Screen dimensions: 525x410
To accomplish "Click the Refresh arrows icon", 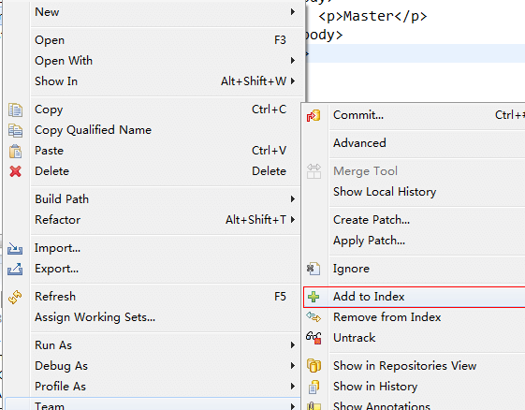I will (15, 297).
